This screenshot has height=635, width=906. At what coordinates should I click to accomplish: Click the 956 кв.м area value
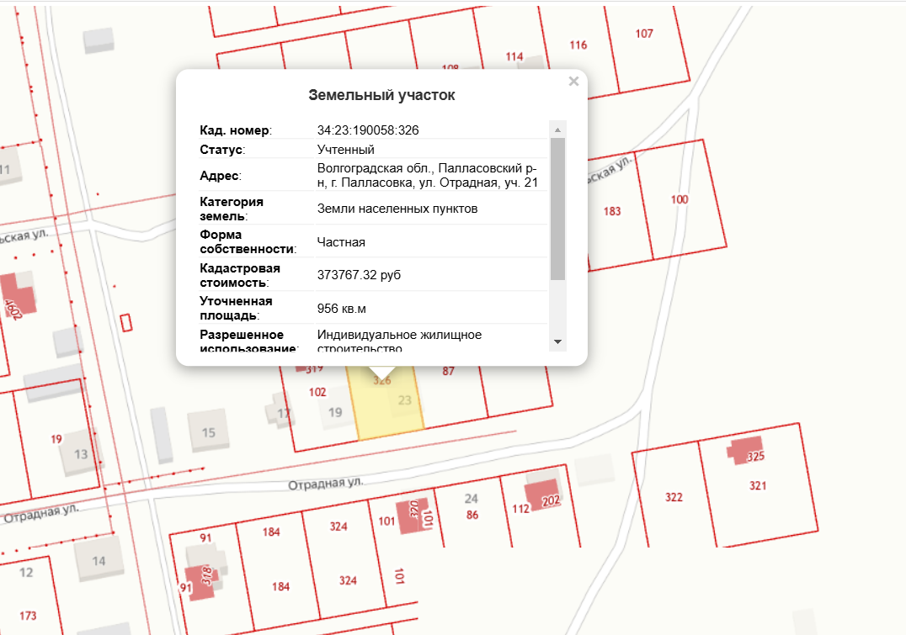[342, 308]
